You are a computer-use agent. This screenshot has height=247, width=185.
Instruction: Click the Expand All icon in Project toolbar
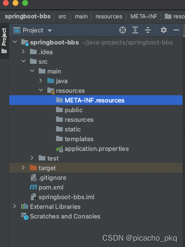tap(135, 30)
